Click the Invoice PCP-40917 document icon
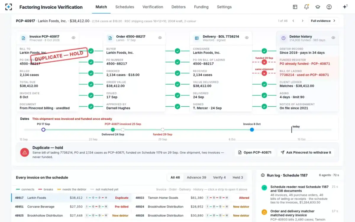The image size is (355, 222). click(x=23, y=38)
